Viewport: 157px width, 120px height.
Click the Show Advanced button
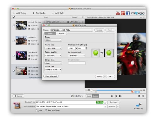tap(51, 76)
